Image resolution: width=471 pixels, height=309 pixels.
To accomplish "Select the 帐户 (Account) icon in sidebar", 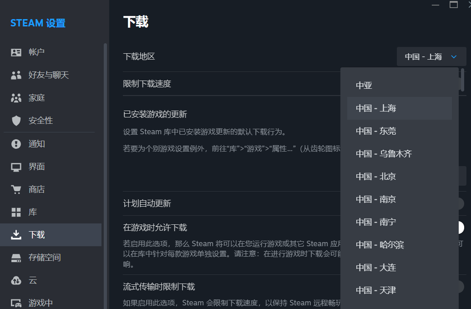I will [16, 52].
